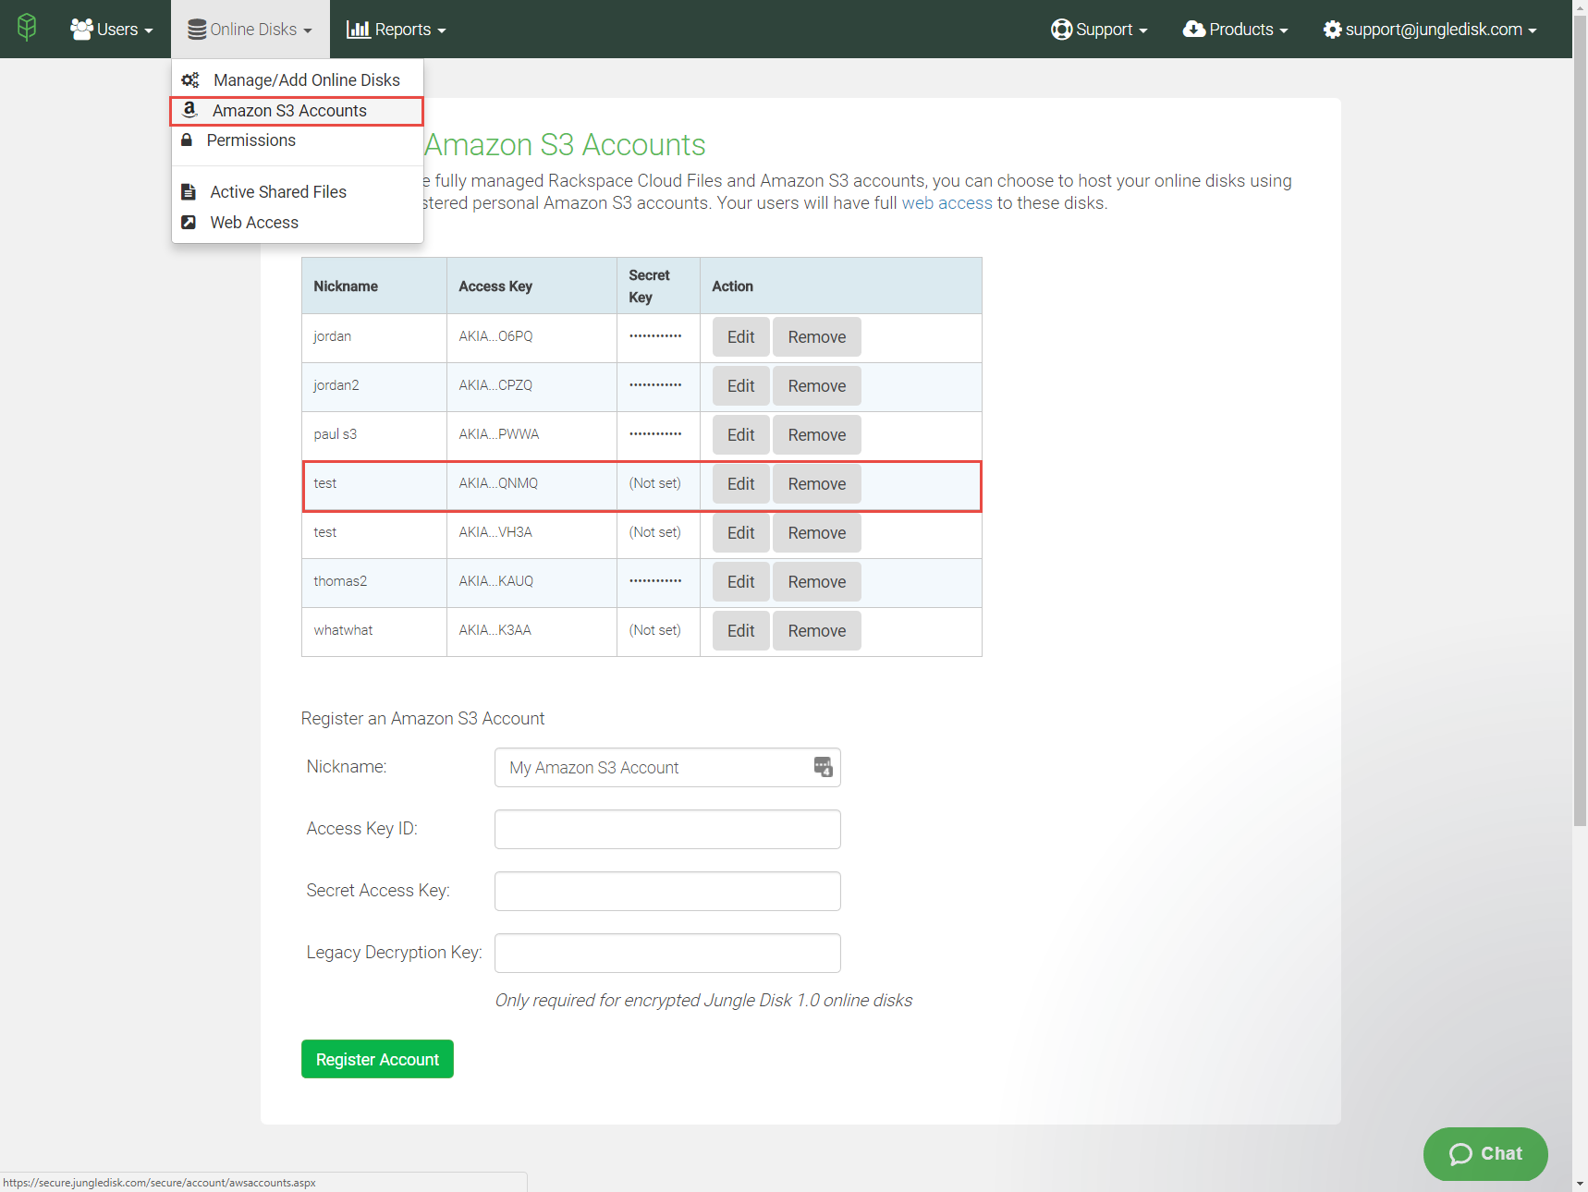Screen dimensions: 1588x1192
Task: Edit the whatwhat account
Action: (741, 631)
